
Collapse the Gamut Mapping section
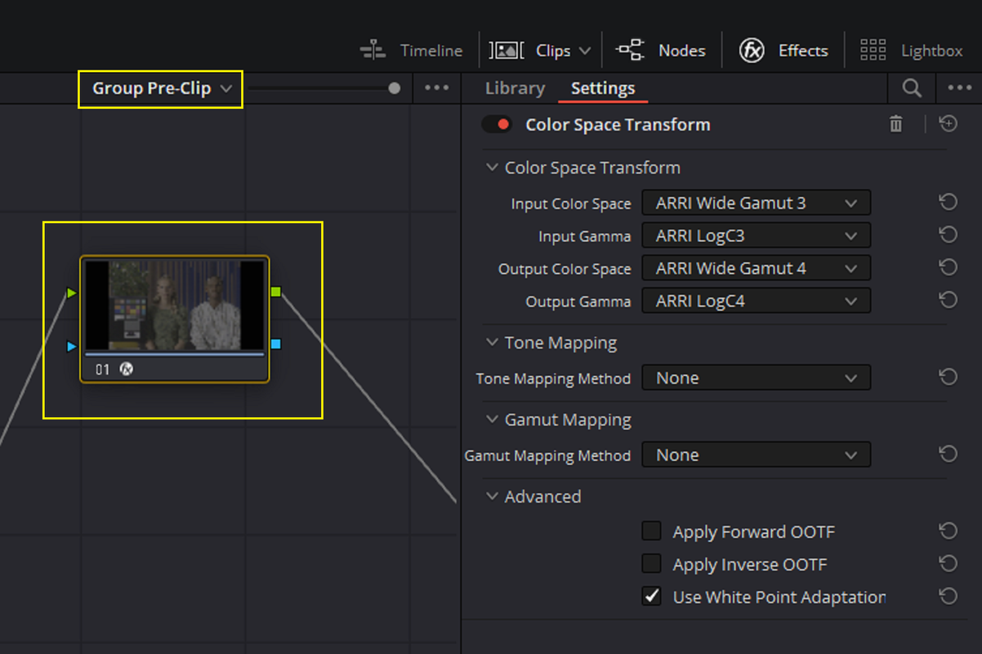492,419
